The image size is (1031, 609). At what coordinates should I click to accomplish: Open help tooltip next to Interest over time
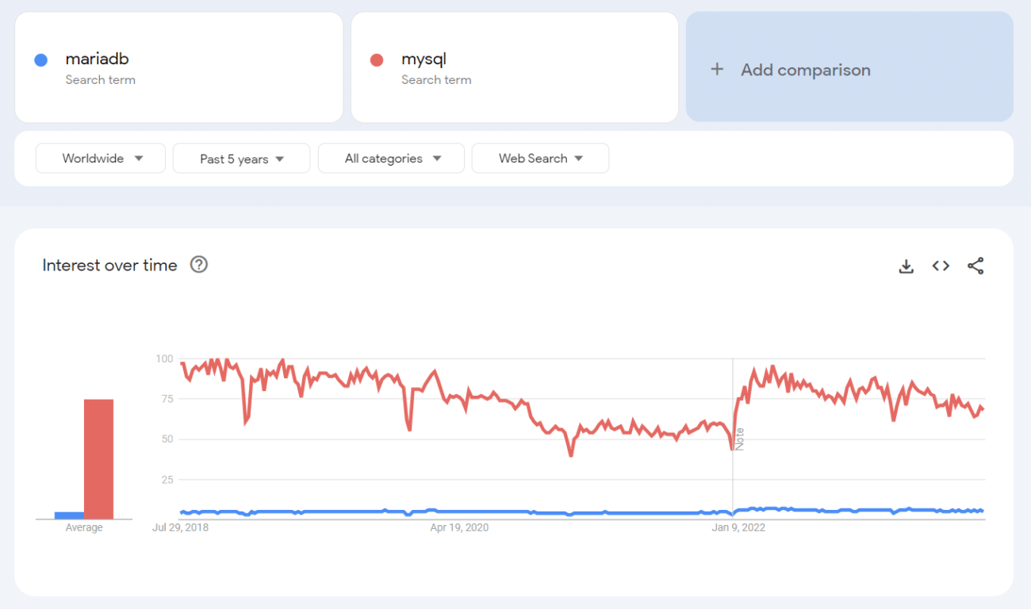point(198,264)
